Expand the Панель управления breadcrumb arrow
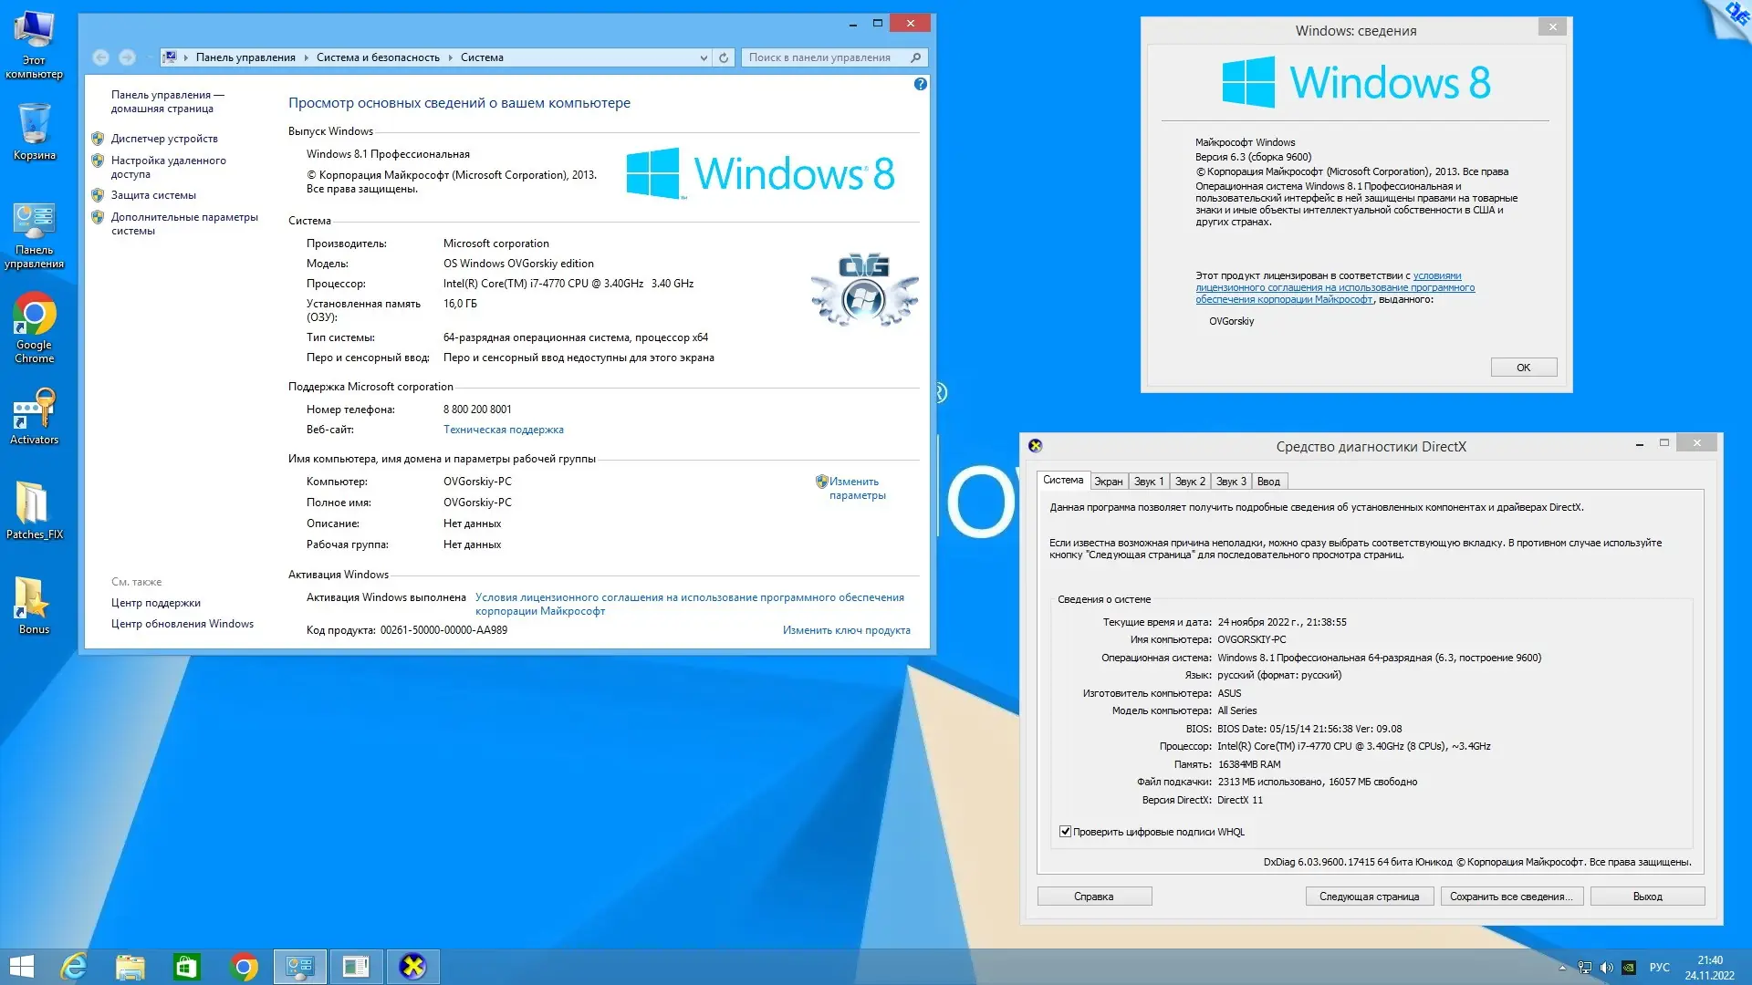Screen dimensions: 1752x985 [306, 57]
